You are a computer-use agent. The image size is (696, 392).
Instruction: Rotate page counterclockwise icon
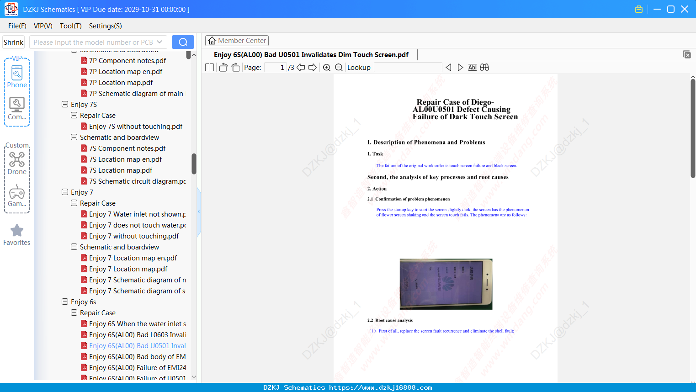(x=223, y=68)
